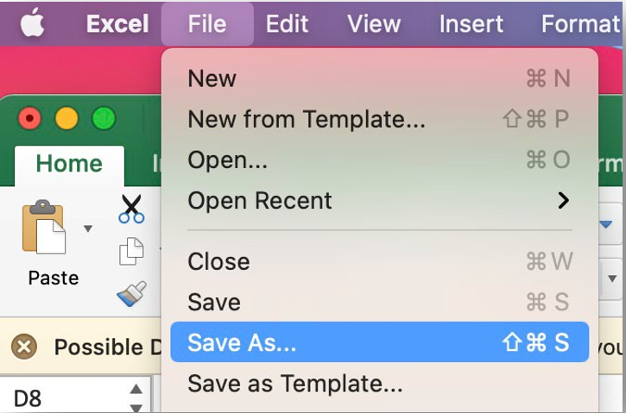Choose Save as Template option

(294, 383)
